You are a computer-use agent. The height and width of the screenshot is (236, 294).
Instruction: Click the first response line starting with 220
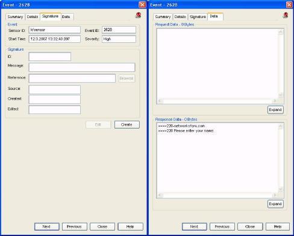(x=181, y=126)
